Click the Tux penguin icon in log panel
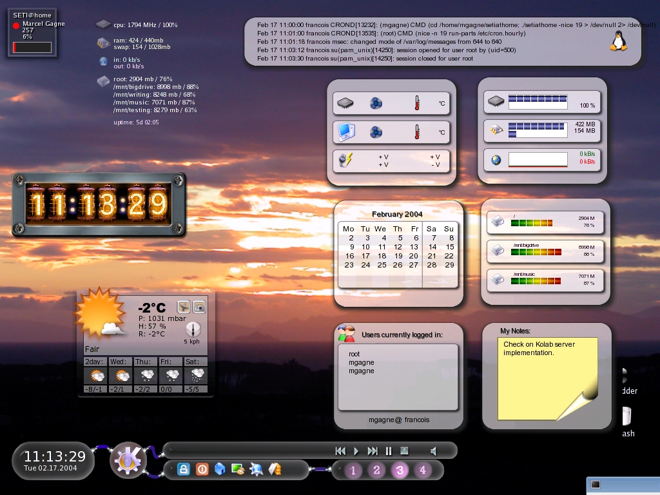660x495 pixels. pyautogui.click(x=618, y=41)
